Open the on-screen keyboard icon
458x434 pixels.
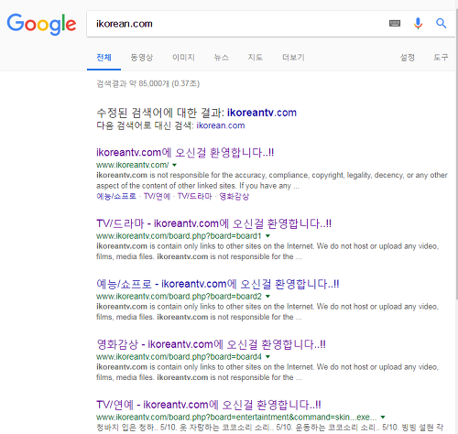click(395, 23)
